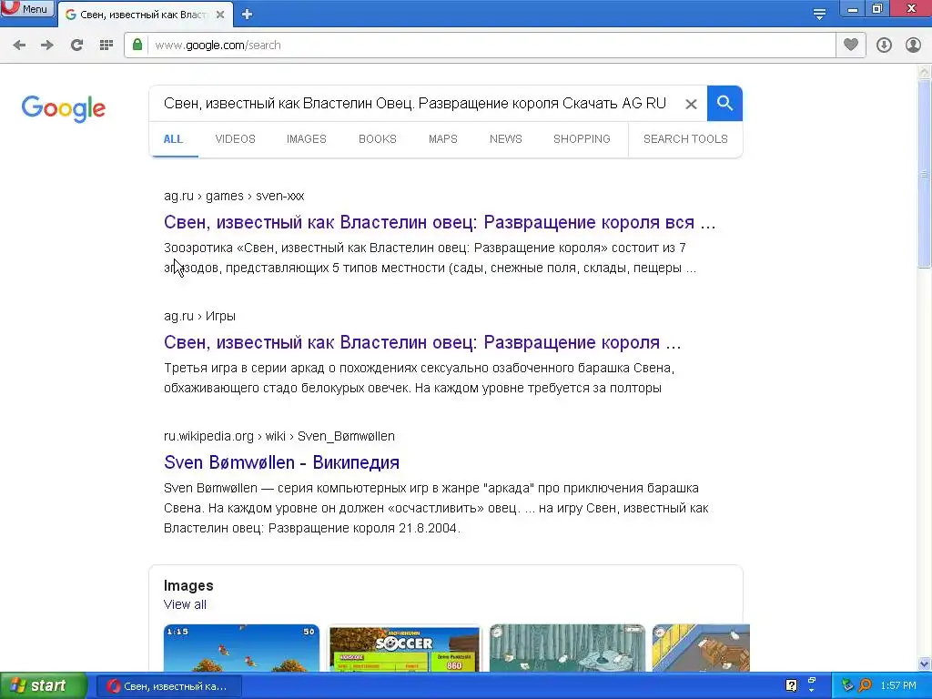The height and width of the screenshot is (699, 932).
Task: Click 'ag.ru › Игры' breadcrumb
Action: (x=199, y=316)
